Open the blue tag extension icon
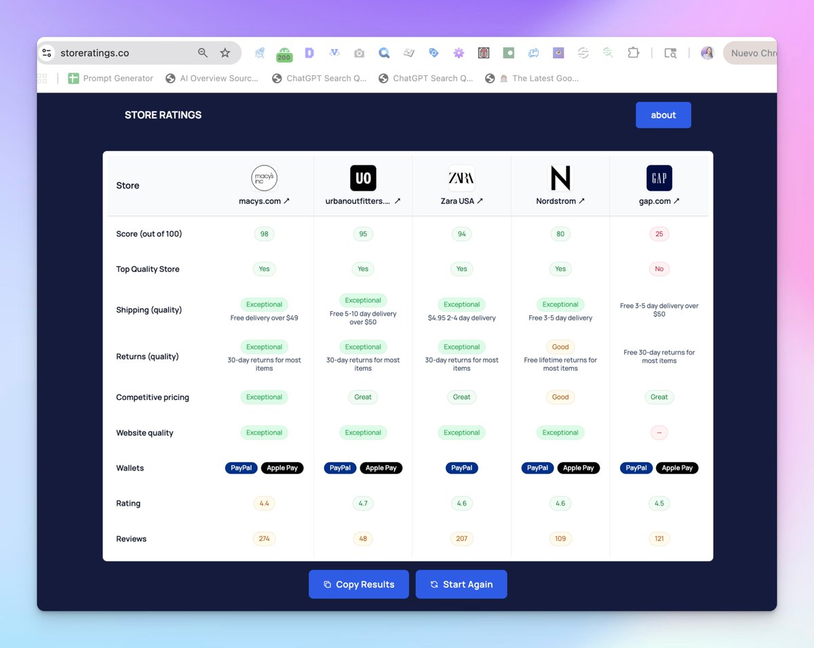814x648 pixels. tap(433, 53)
